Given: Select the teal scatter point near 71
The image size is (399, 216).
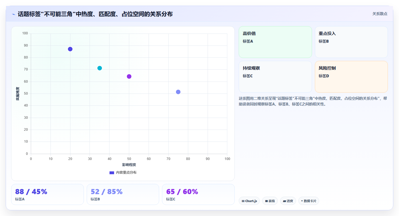Looking at the screenshot, I should [100, 68].
